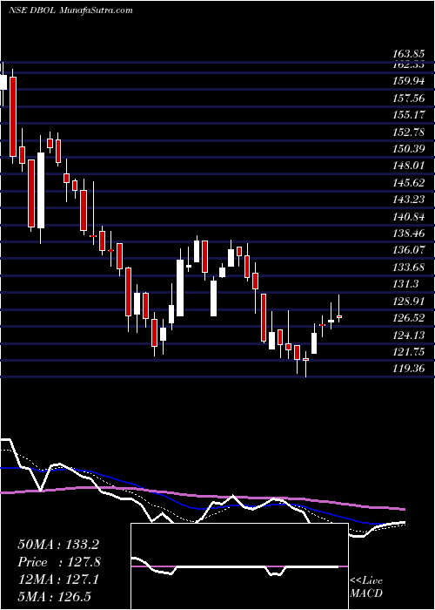The height and width of the screenshot is (610, 435).
Task: Select the 148.01 price level label
Action: (409, 166)
